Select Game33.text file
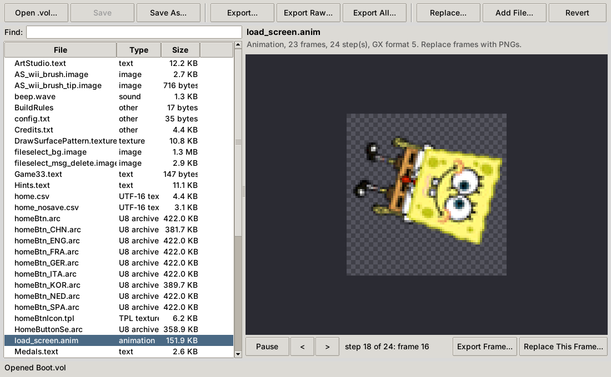This screenshot has width=611, height=377. pos(119,174)
